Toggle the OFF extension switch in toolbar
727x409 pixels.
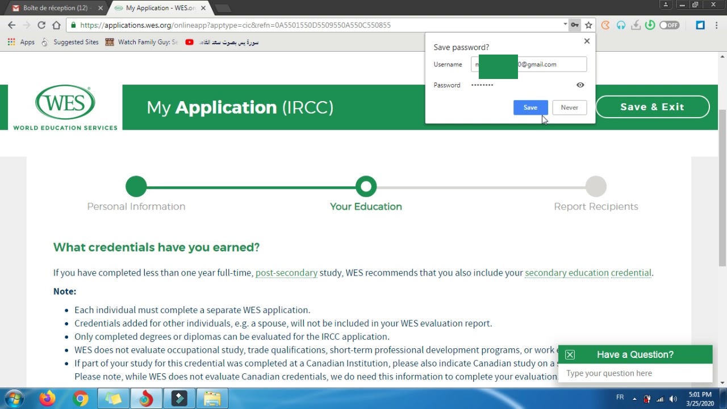click(670, 25)
